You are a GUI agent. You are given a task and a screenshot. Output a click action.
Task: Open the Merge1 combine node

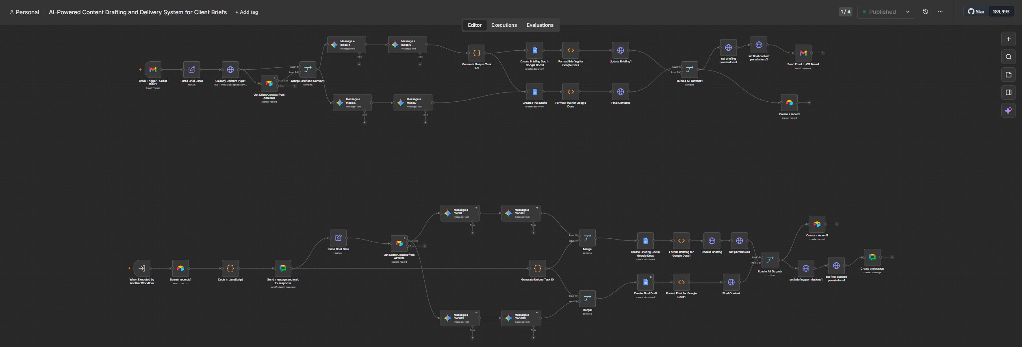[587, 299]
